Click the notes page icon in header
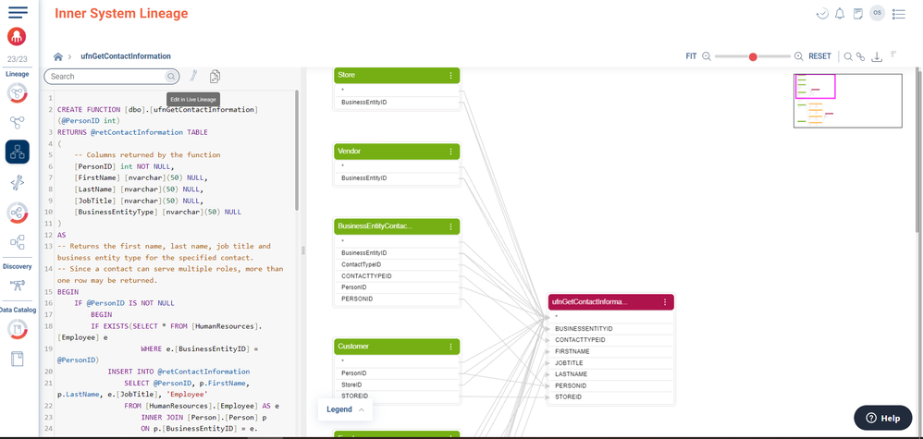The image size is (923, 439). 858,14
